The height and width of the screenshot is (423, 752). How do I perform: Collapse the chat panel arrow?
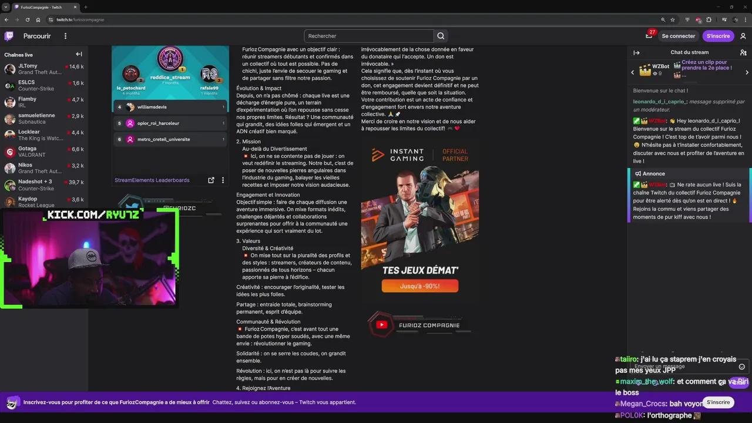point(636,52)
